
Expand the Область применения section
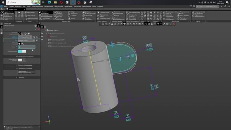coord(17,65)
